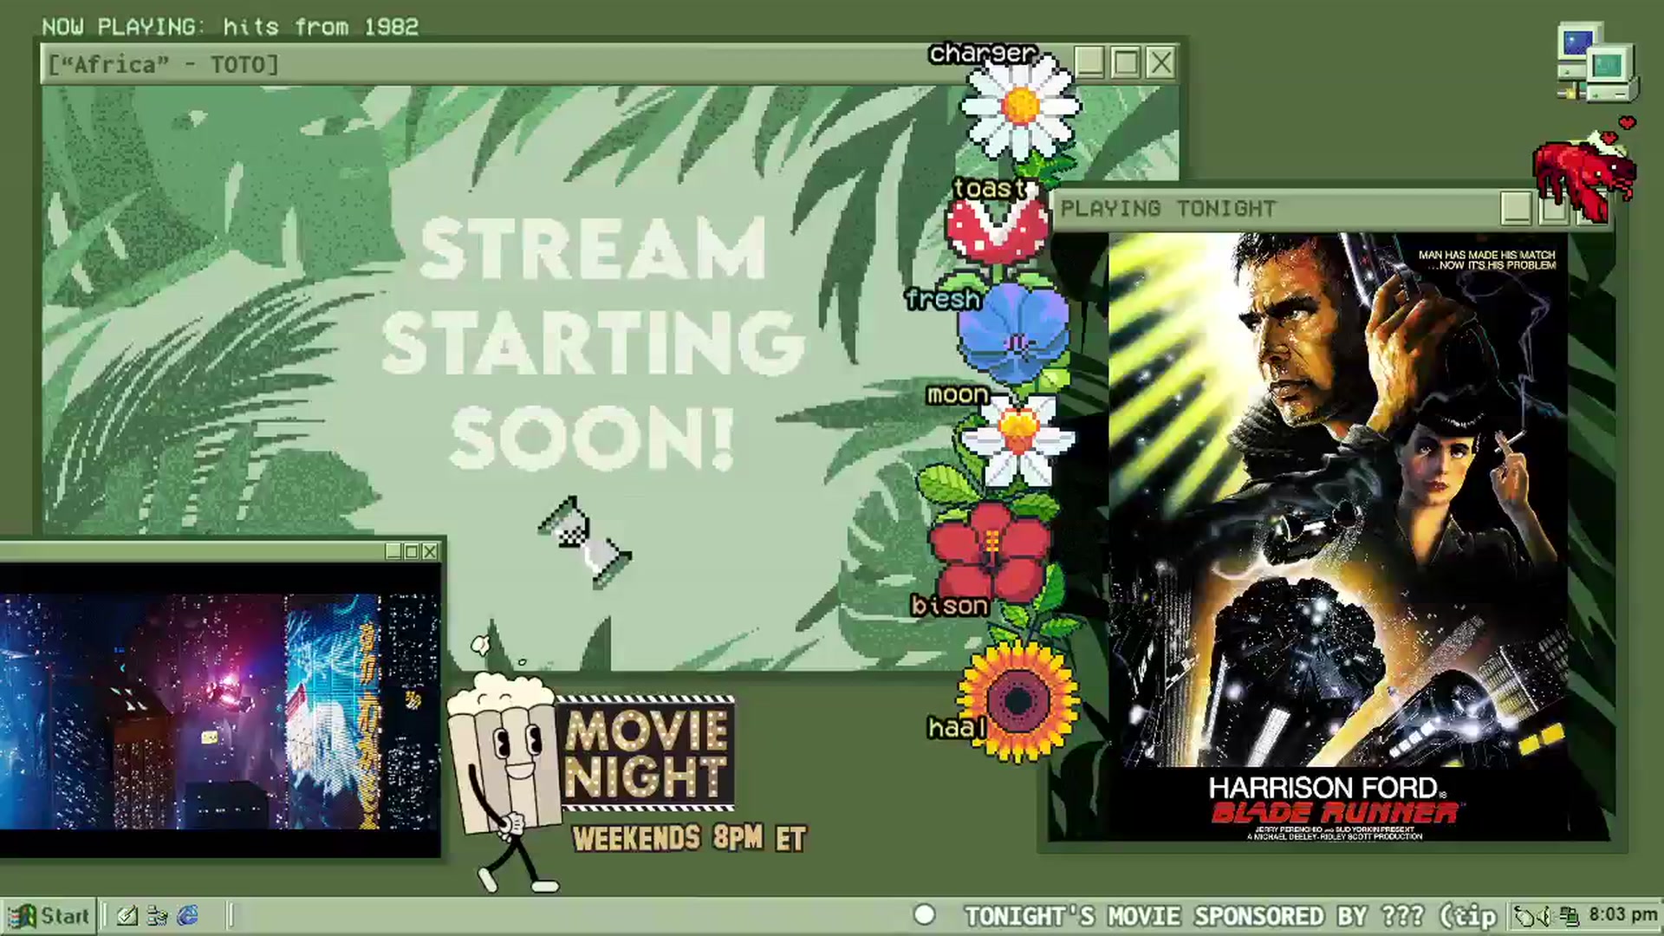Click the "WEEKENDS 8PM ET" text

690,839
